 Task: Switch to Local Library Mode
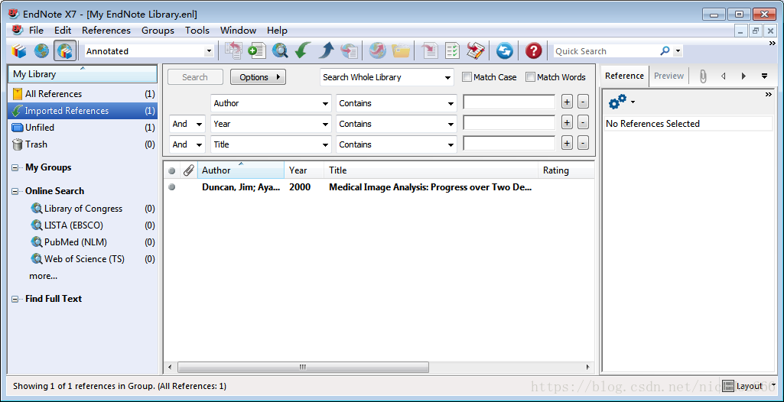[19, 50]
